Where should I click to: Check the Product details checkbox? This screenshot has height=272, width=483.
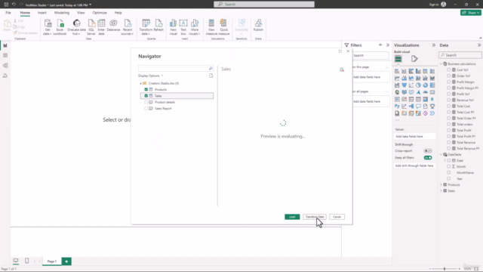pyautogui.click(x=146, y=102)
